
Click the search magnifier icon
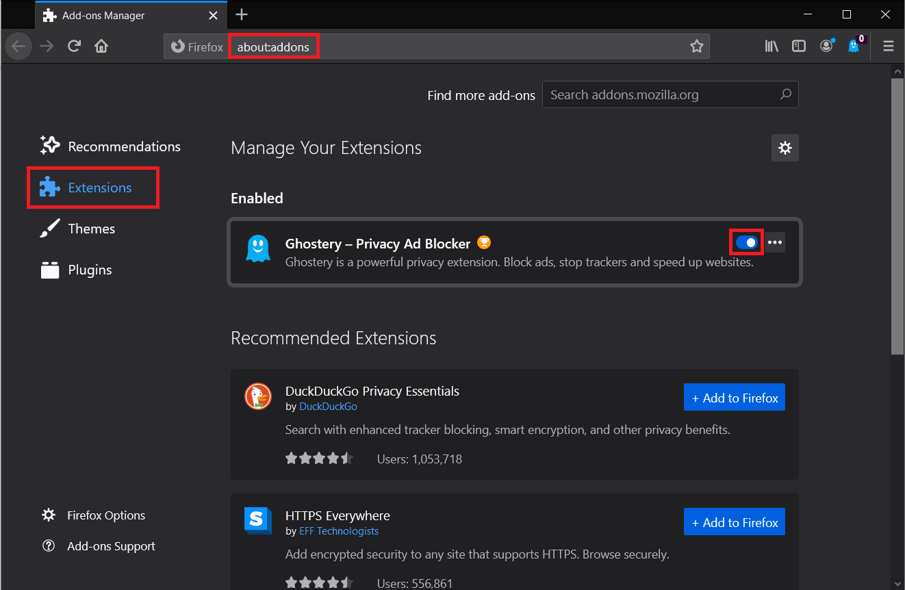click(x=785, y=94)
